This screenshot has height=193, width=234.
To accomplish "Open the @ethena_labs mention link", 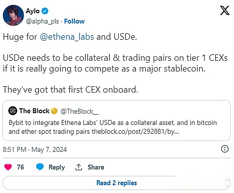I will click(67, 37).
